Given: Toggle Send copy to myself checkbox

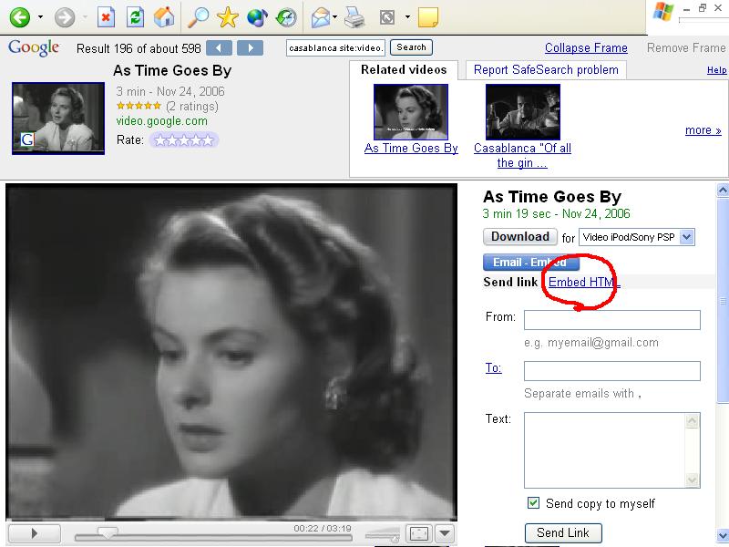Looking at the screenshot, I should tap(533, 503).
